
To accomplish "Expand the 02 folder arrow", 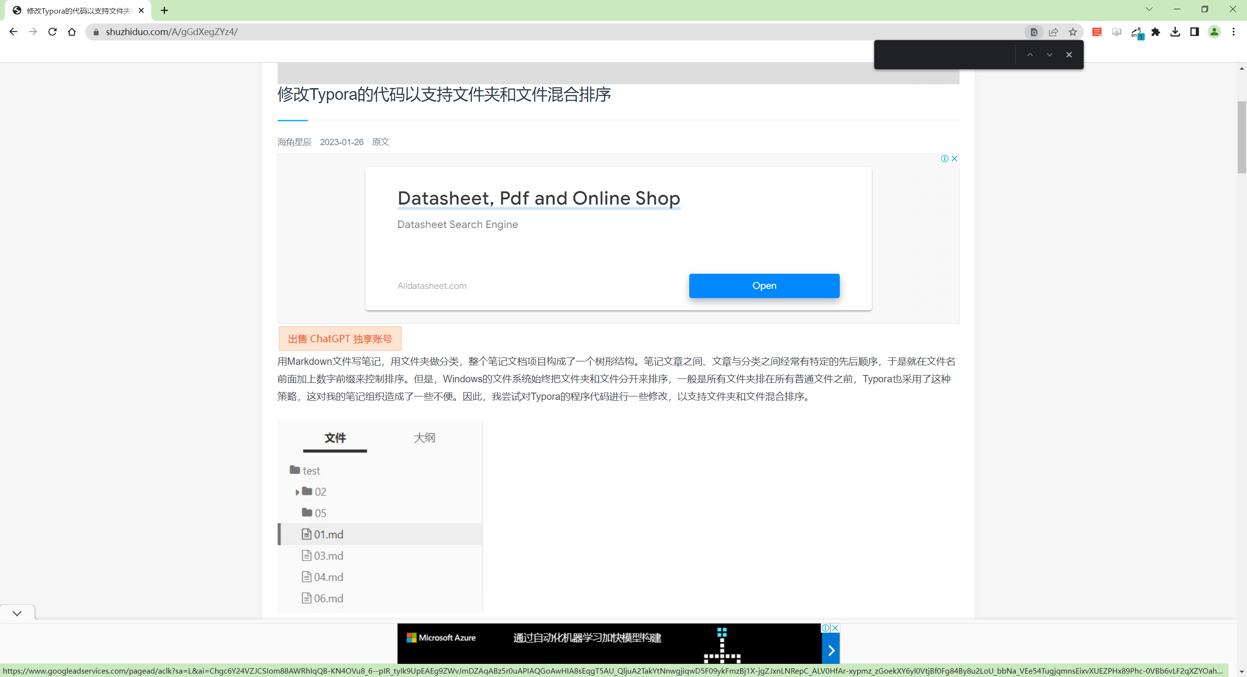I will point(297,492).
